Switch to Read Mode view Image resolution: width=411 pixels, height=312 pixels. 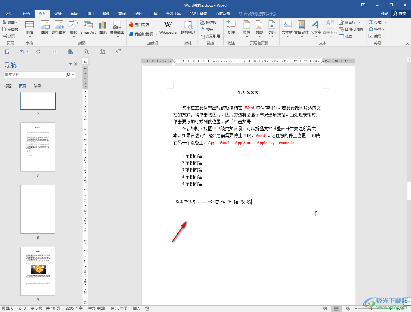[325, 308]
